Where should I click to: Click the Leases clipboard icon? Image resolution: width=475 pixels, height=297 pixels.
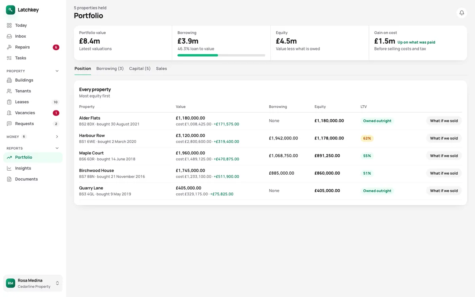pyautogui.click(x=9, y=102)
